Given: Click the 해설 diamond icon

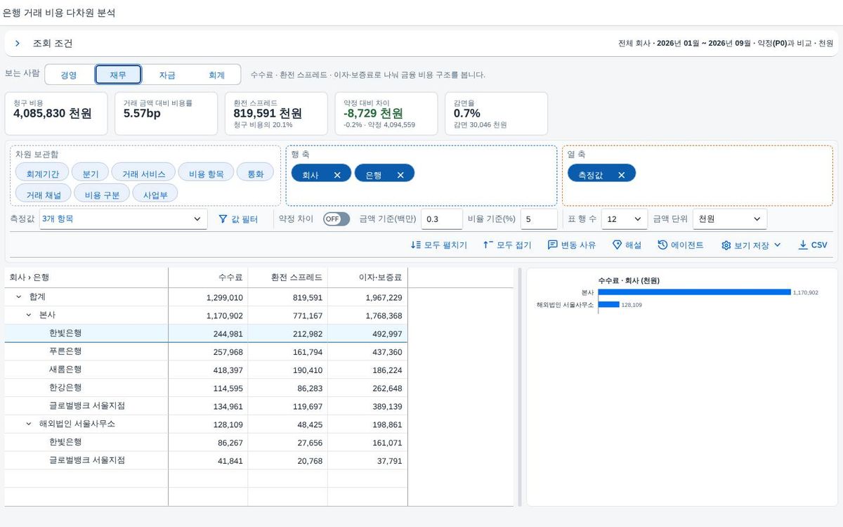Looking at the screenshot, I should pos(617,245).
